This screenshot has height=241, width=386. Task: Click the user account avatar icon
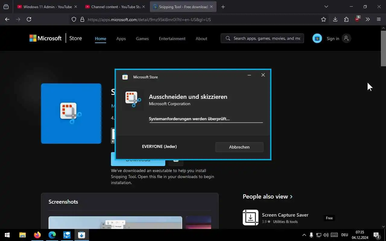(346, 38)
